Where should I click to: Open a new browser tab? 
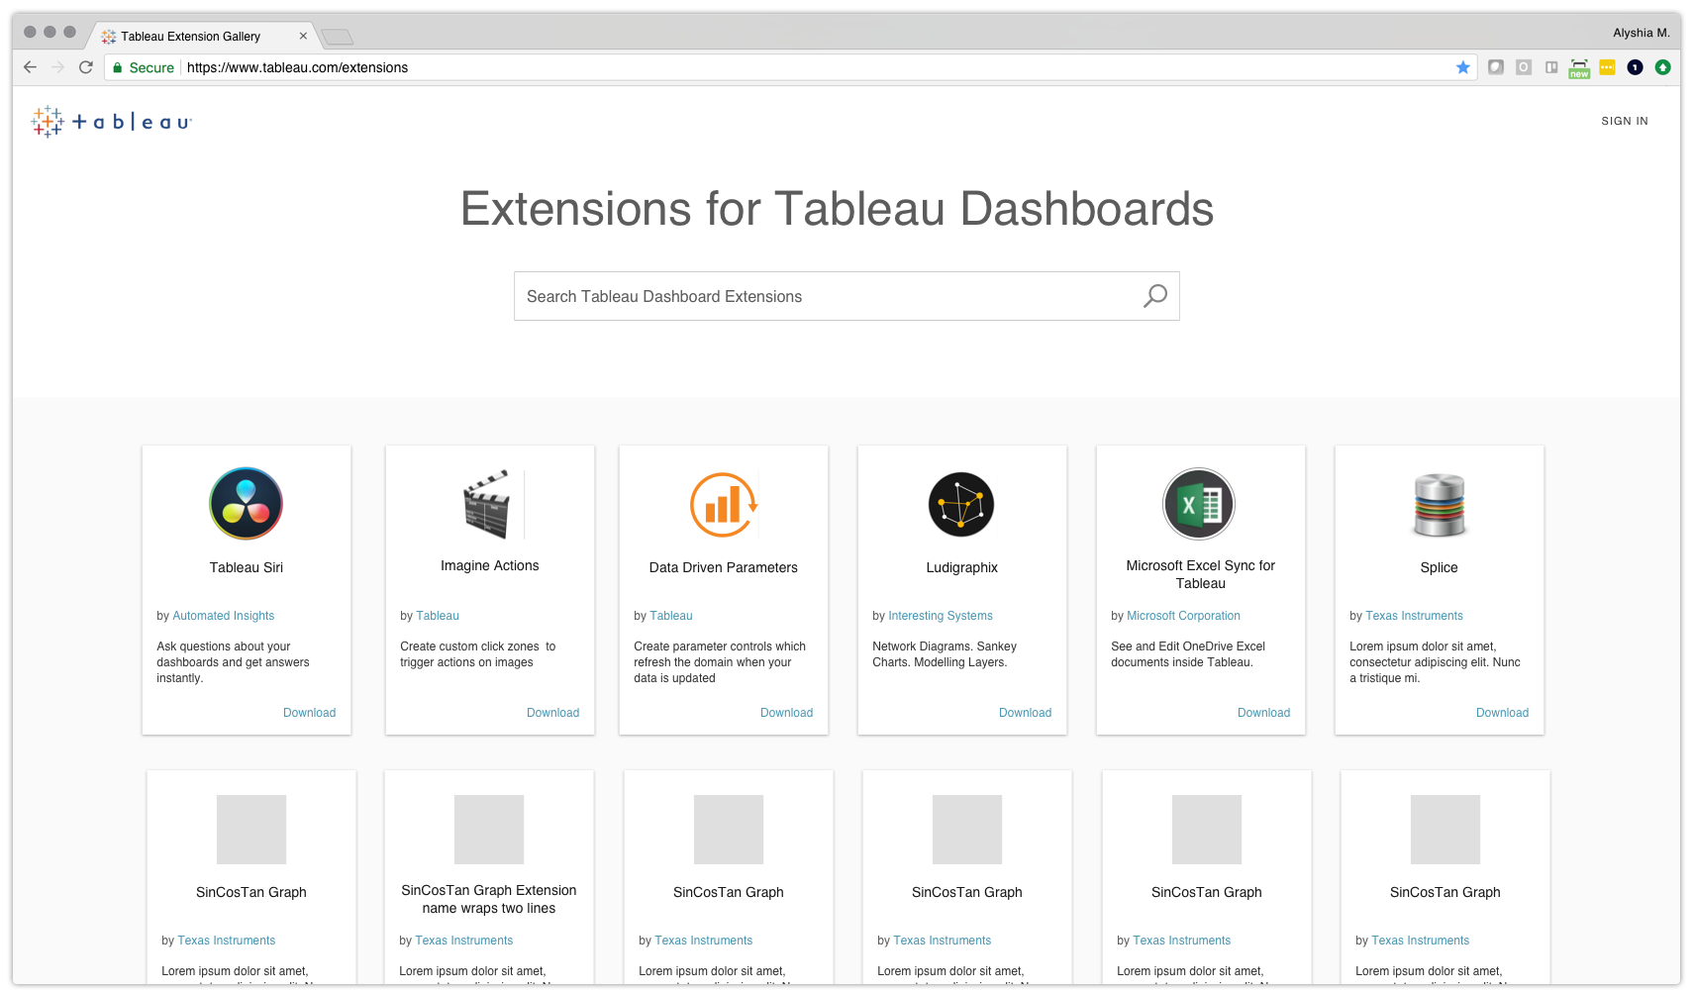click(338, 38)
